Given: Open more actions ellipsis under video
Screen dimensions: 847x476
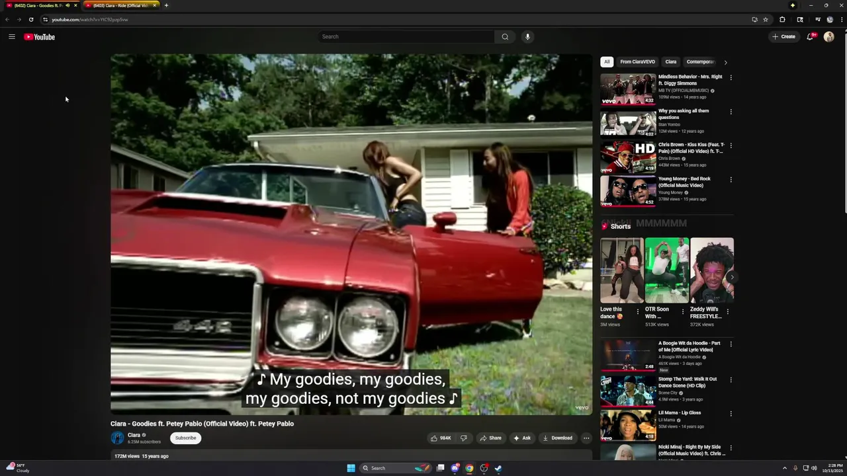Looking at the screenshot, I should (x=586, y=438).
